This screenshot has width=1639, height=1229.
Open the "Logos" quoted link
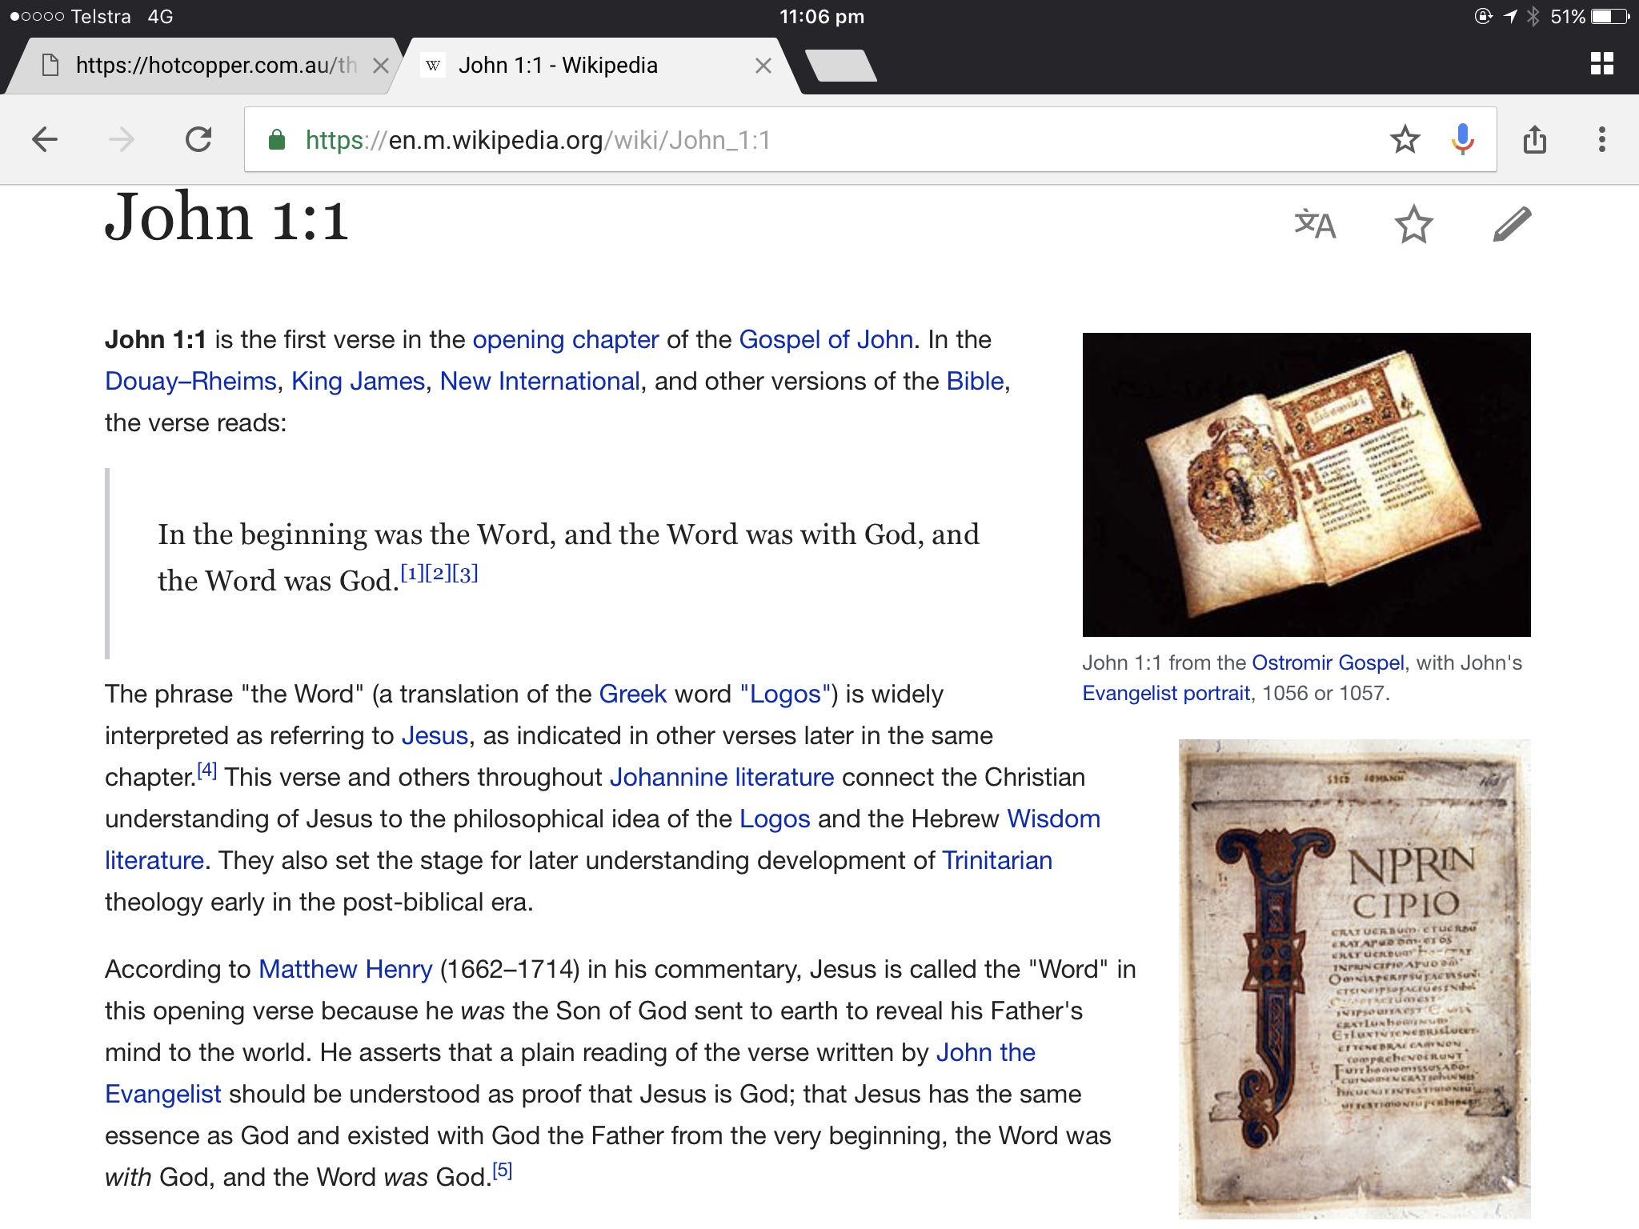(x=785, y=695)
